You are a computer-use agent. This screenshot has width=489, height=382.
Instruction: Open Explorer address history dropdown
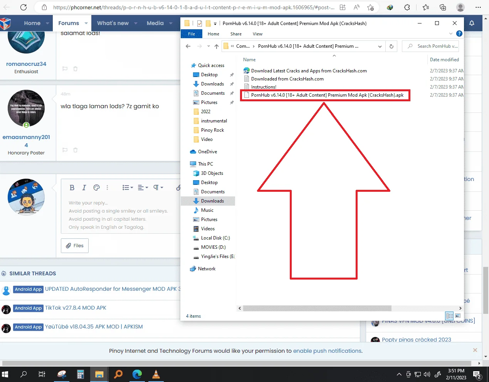click(x=380, y=46)
